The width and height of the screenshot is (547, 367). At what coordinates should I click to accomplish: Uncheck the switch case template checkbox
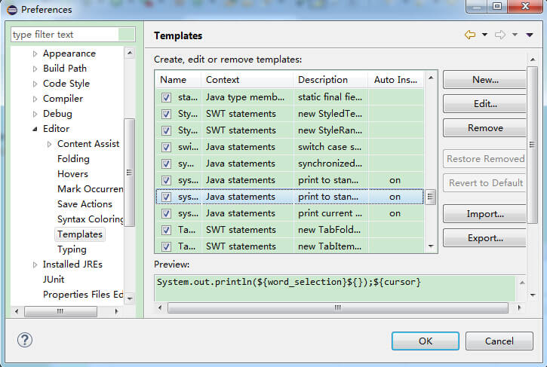(166, 147)
